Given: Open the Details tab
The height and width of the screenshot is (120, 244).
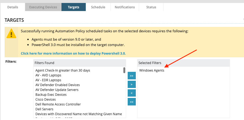Looking at the screenshot, I should [x=13, y=7].
